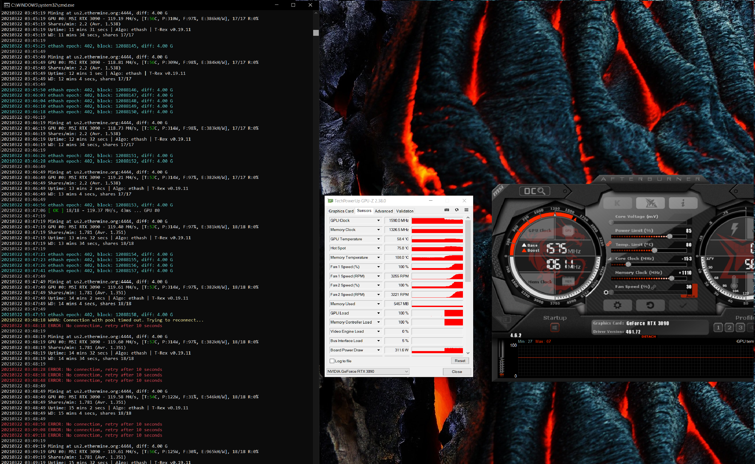Take GPU-Z screenshot with camera icon
Viewport: 755px width, 464px height.
(447, 210)
